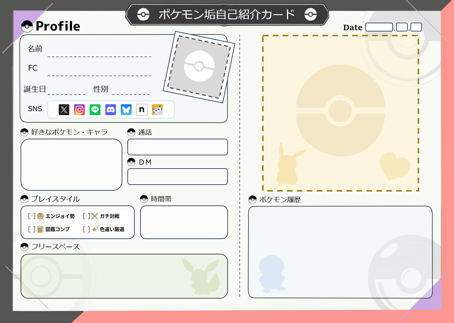The image size is (454, 323).
Task: Click the 名前 dashed entry line
Action: coord(99,57)
